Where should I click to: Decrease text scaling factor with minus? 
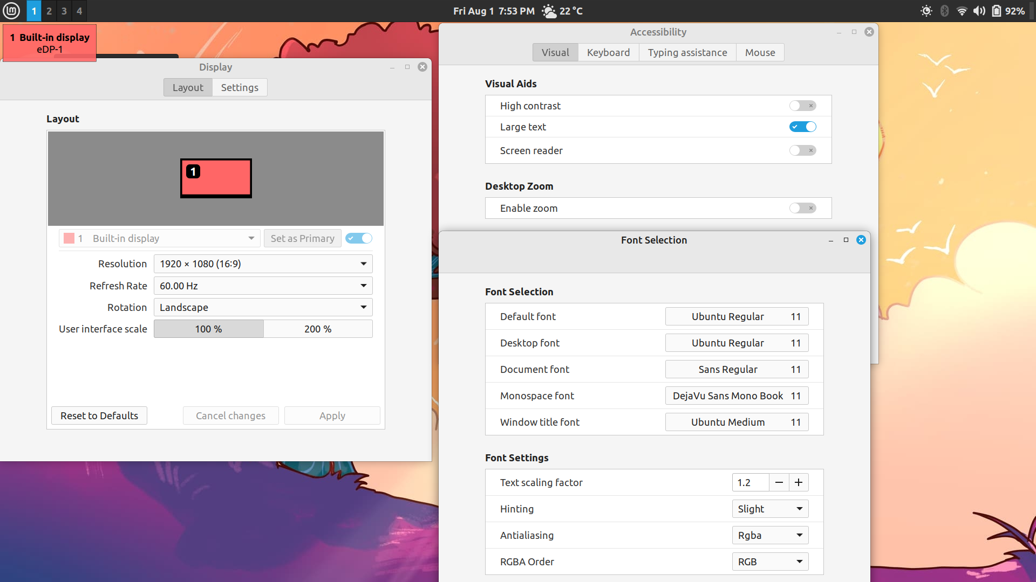coord(779,482)
